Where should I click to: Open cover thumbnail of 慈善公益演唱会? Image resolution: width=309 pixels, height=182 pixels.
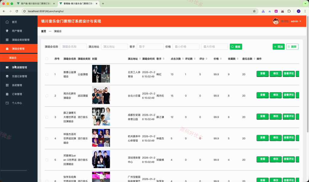pos(101,74)
